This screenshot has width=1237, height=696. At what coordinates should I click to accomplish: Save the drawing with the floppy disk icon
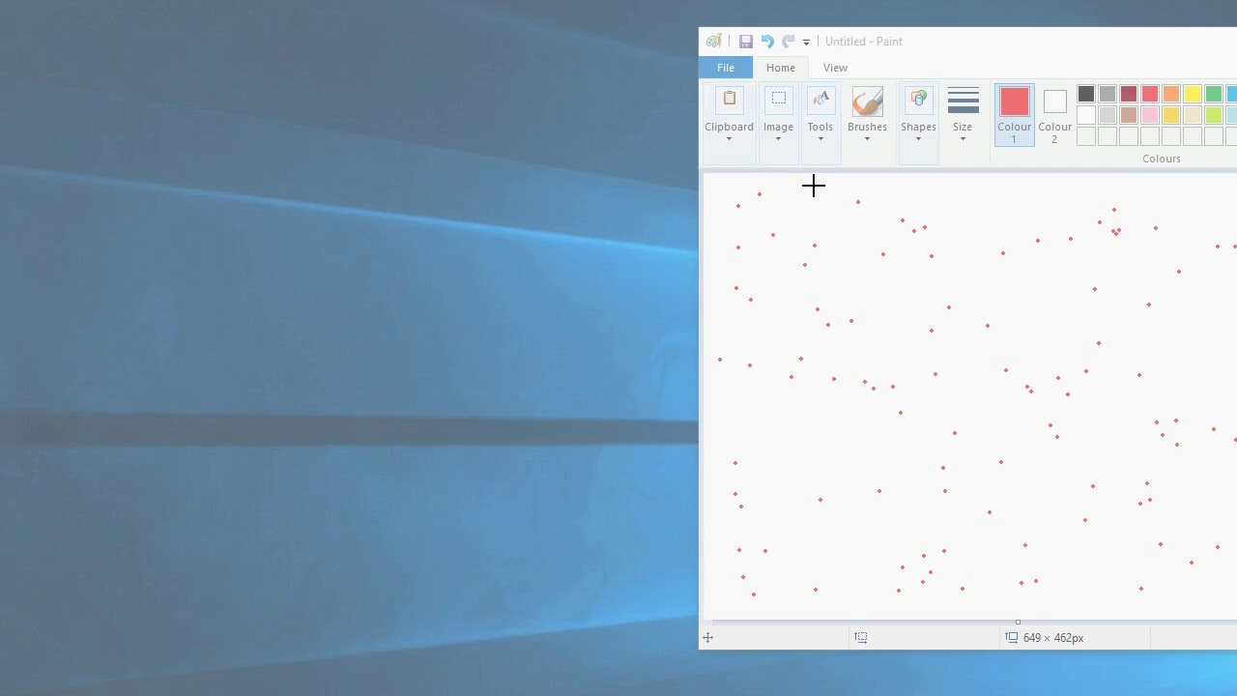click(745, 42)
